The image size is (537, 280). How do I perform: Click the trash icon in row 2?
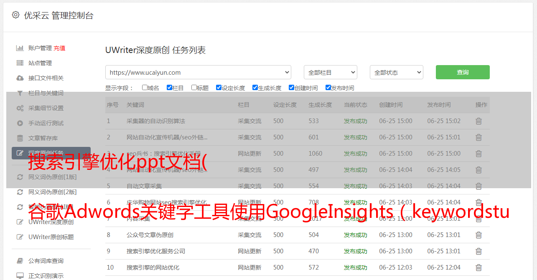pos(479,137)
